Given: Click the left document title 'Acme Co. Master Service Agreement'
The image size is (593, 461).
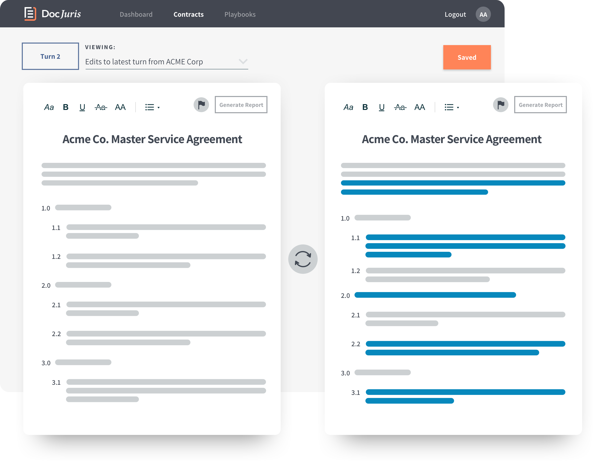Looking at the screenshot, I should pos(152,139).
